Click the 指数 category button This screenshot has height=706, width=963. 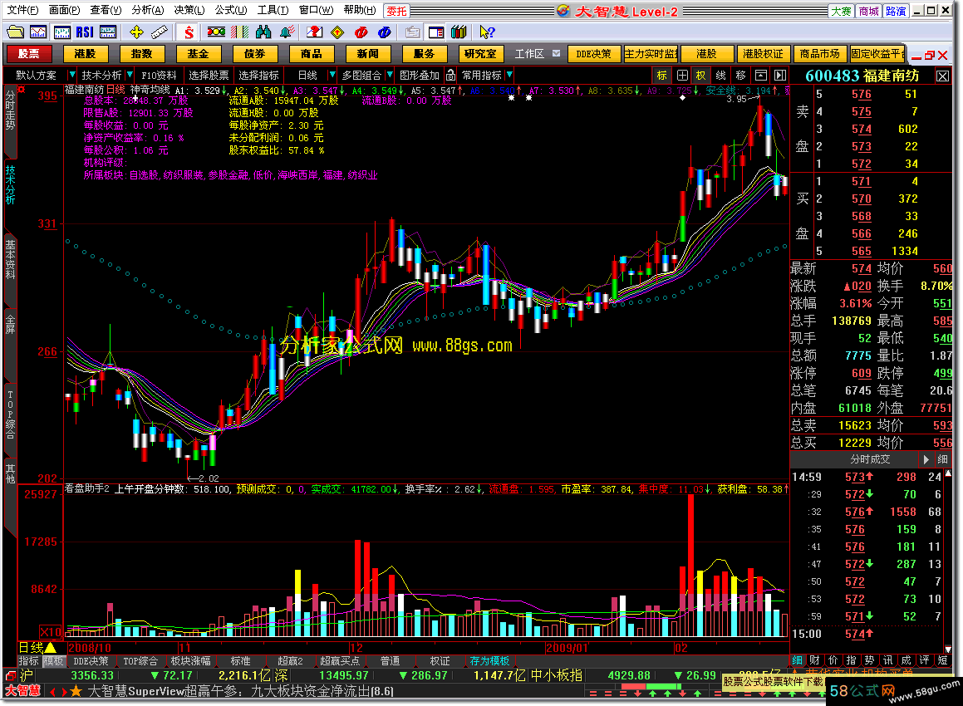tap(141, 54)
